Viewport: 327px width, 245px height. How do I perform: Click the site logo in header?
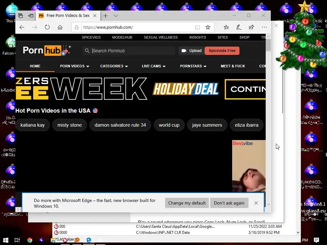click(x=47, y=50)
